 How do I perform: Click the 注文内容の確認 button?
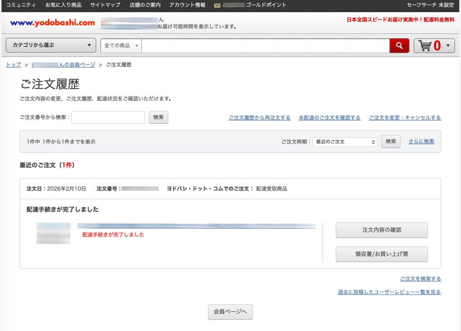tap(381, 230)
